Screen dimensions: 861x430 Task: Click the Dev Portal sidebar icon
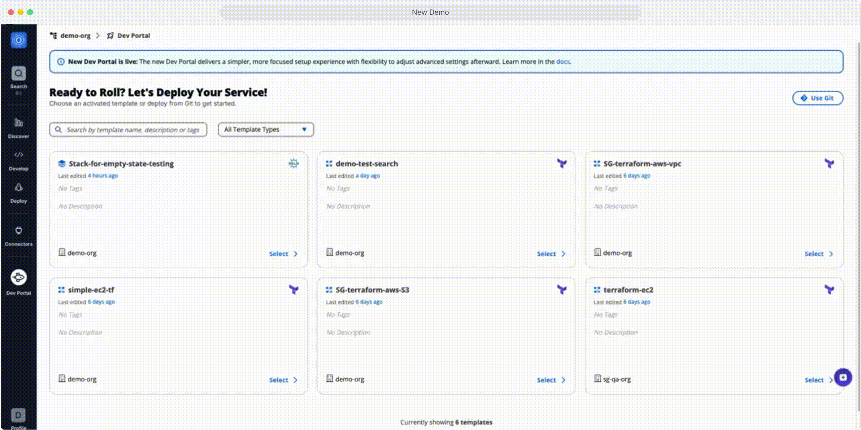18,278
